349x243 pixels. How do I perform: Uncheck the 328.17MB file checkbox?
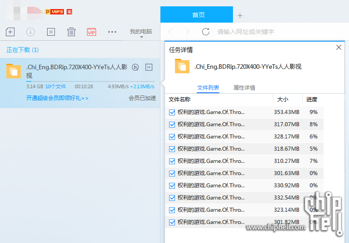tap(172, 137)
